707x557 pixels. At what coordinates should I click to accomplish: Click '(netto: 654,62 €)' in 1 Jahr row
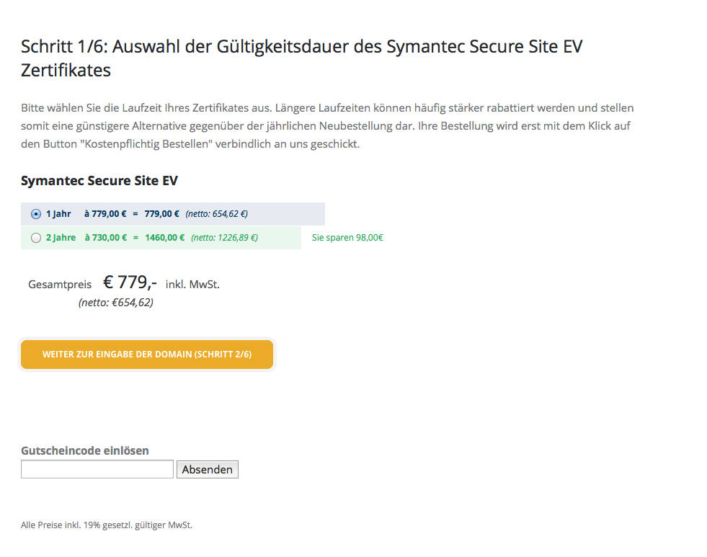(x=217, y=214)
